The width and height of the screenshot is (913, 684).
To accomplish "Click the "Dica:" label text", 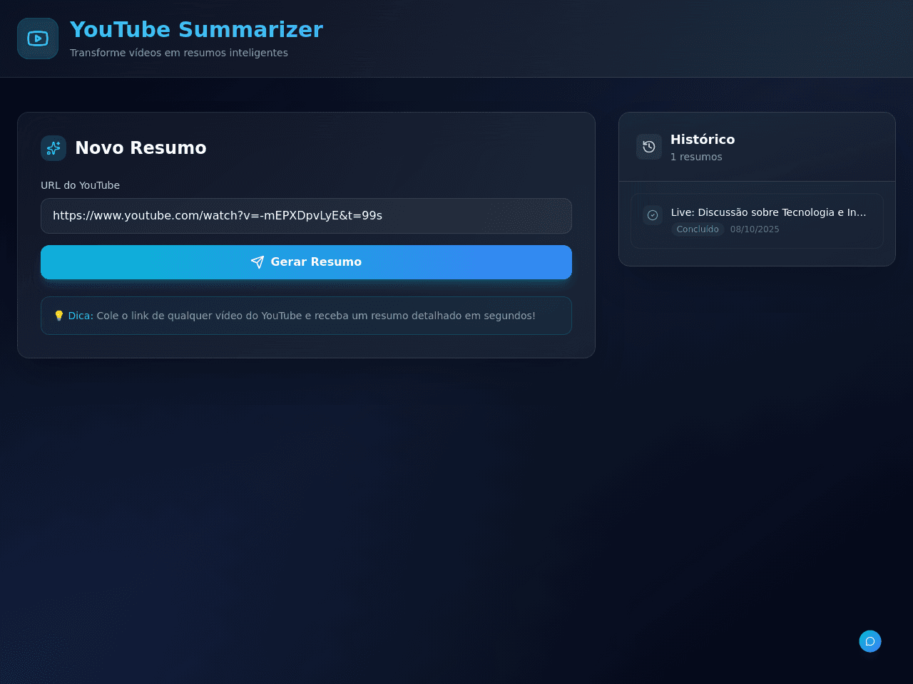I will coord(81,316).
